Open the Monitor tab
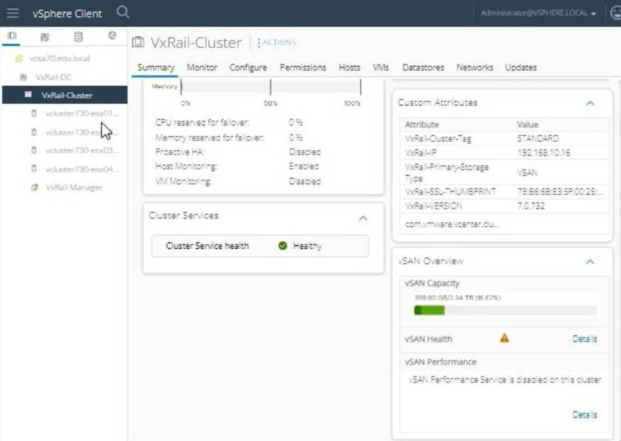This screenshot has width=621, height=441. (x=202, y=67)
